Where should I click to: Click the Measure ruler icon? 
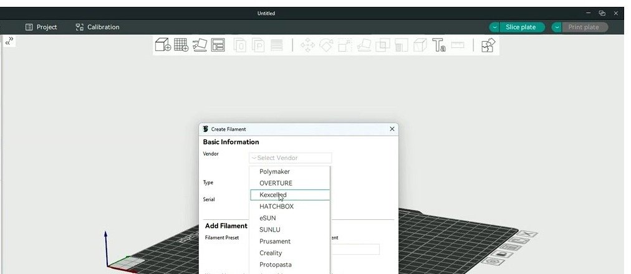click(x=458, y=45)
